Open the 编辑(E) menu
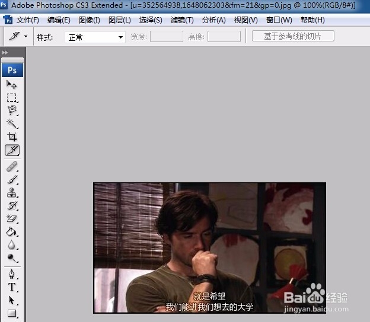 tap(59, 20)
